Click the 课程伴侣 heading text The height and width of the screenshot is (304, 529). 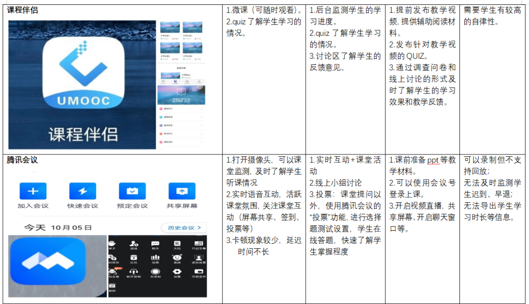23,10
